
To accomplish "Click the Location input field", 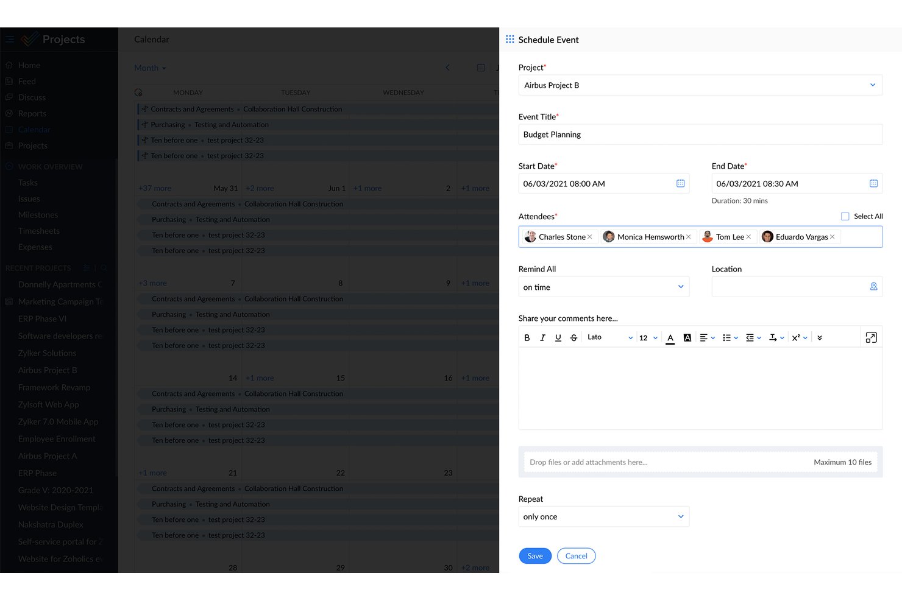I will (x=797, y=287).
